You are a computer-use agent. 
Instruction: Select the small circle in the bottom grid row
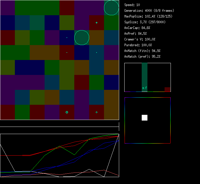coord(67,112)
